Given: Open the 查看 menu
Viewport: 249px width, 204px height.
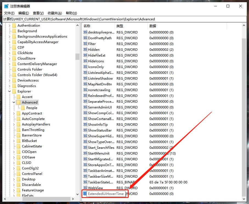Looking at the screenshot, I should click(x=39, y=13).
